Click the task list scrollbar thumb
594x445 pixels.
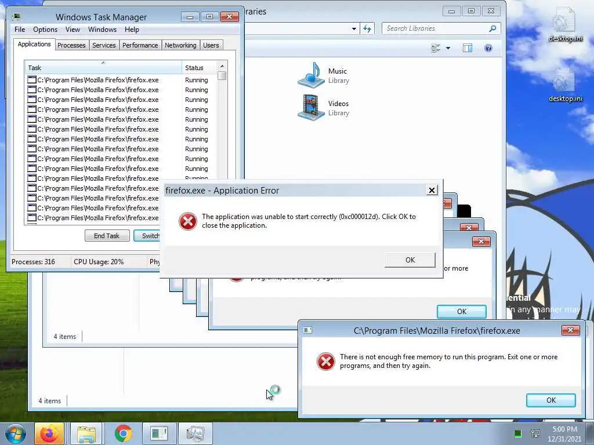222,76
